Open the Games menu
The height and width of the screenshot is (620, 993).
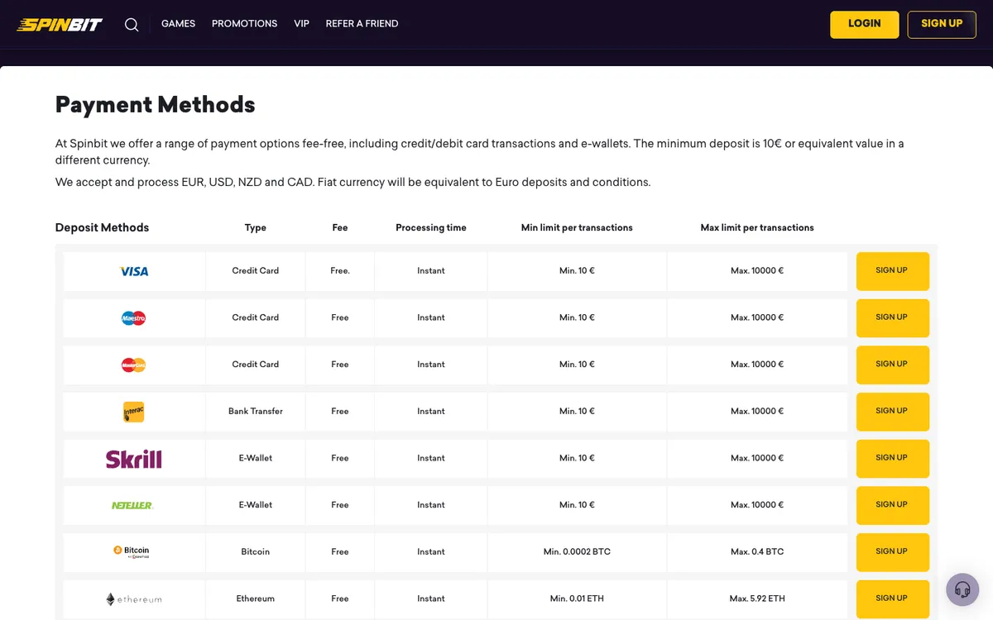[178, 24]
